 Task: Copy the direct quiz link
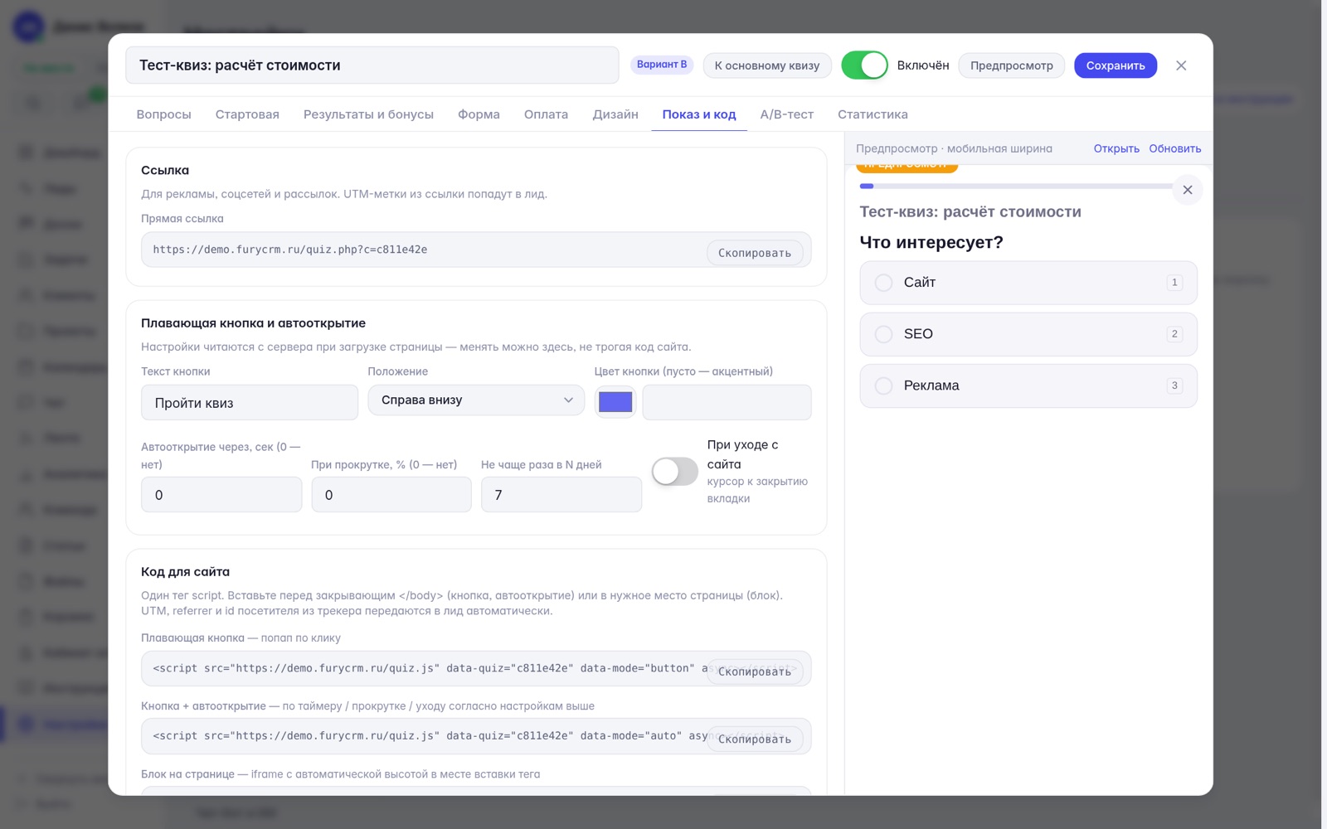[x=755, y=253]
